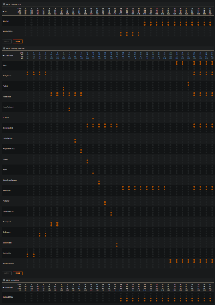
Task: Click the PlexServer container name
Action: pyautogui.click(x=7, y=190)
